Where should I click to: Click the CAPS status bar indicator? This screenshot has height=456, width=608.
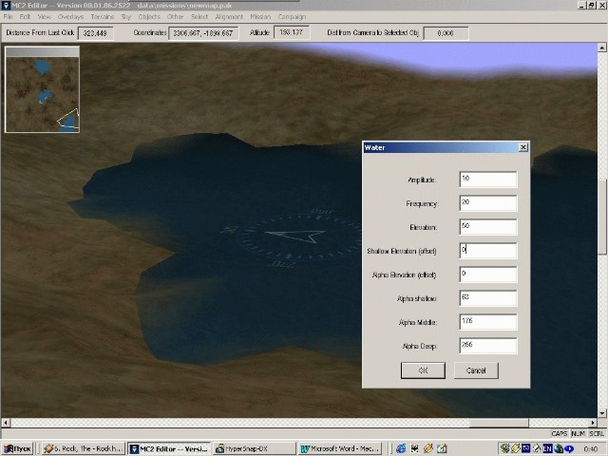click(x=559, y=433)
